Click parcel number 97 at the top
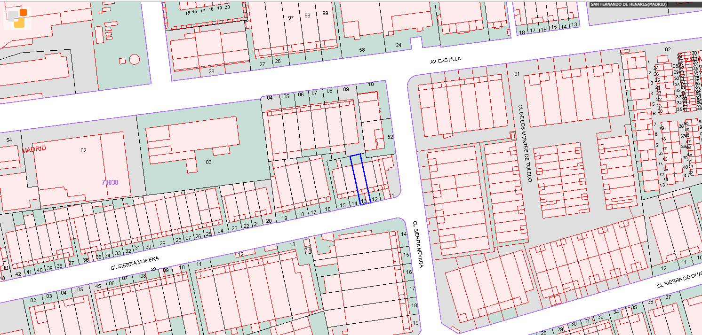The width and height of the screenshot is (702, 335). (291, 17)
